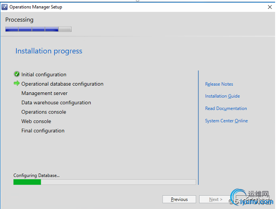276x209 pixels.
Task: Open the Read Documentation link
Action: coord(226,108)
